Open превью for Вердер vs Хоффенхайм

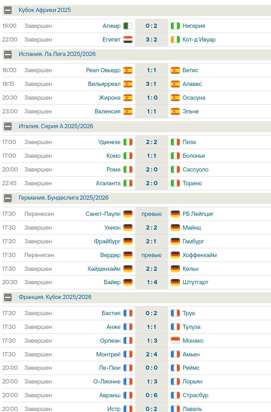coord(151,255)
